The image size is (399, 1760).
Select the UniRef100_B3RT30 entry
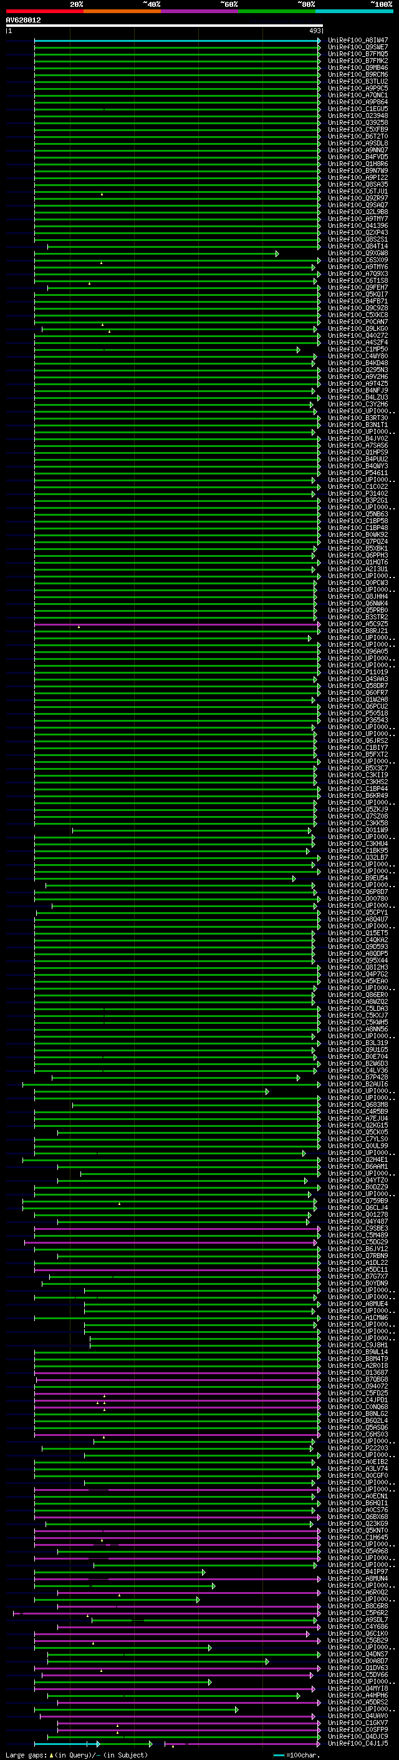[x=357, y=418]
